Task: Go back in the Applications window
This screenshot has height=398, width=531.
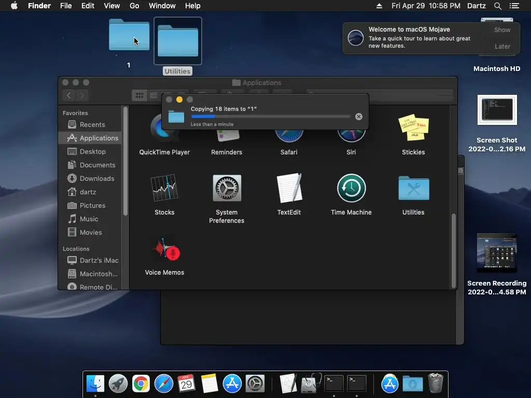Action: click(x=69, y=95)
